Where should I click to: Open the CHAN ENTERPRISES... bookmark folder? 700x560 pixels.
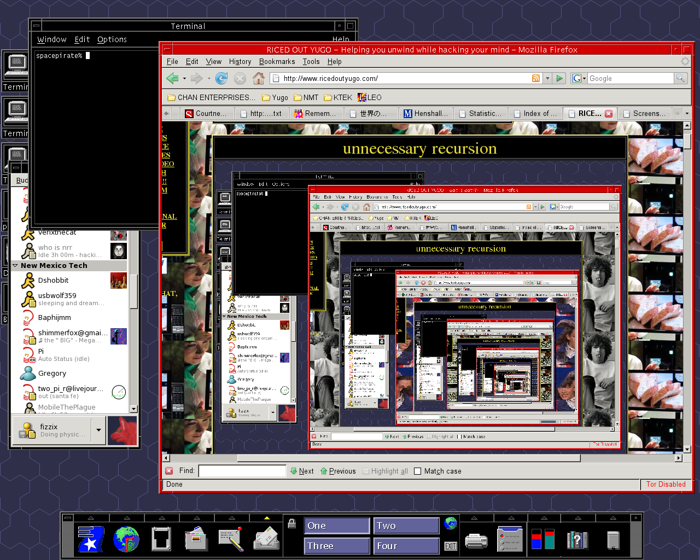point(211,97)
